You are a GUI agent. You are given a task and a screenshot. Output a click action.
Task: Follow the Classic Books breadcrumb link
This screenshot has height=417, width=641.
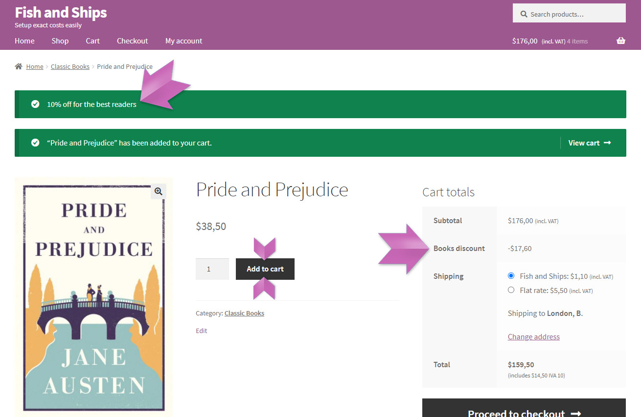click(70, 66)
